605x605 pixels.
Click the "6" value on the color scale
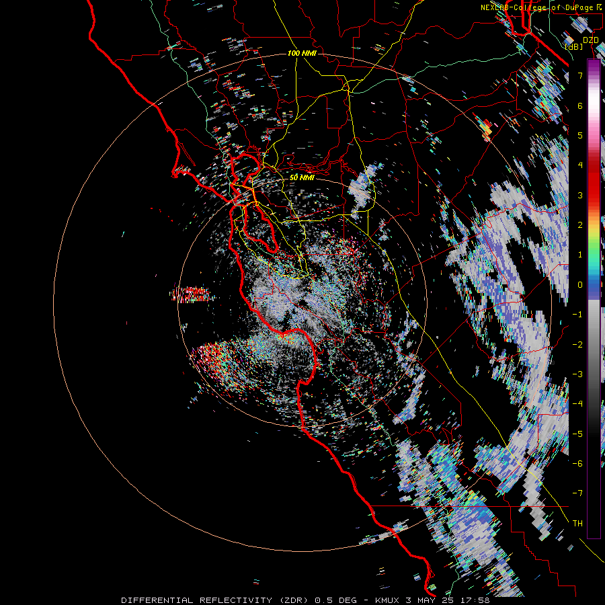pyautogui.click(x=580, y=106)
